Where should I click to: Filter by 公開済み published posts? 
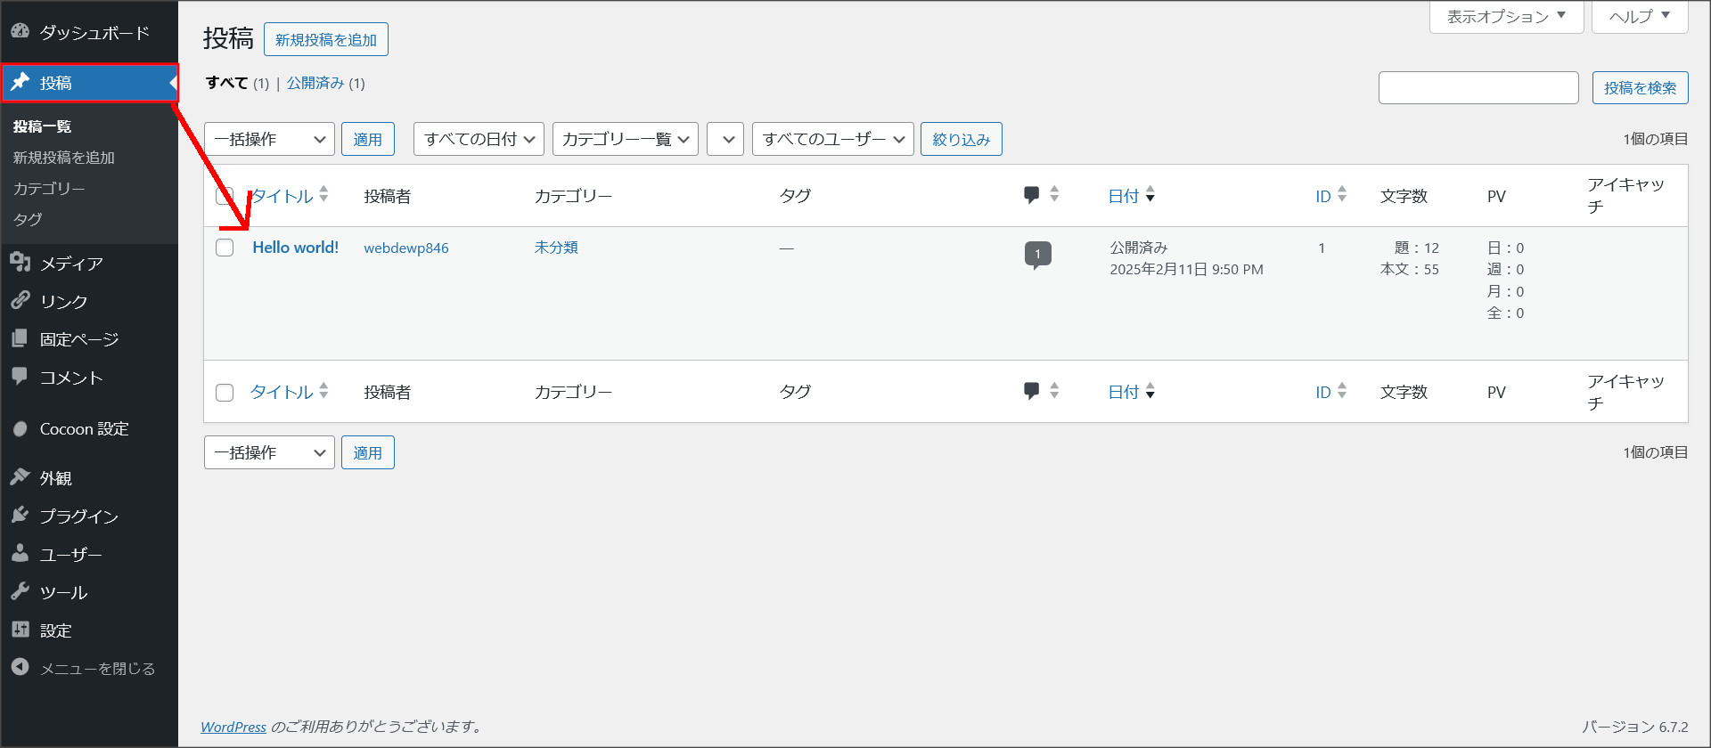pyautogui.click(x=315, y=83)
